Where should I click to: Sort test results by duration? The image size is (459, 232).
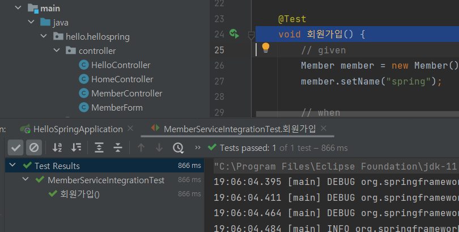pyautogui.click(x=76, y=147)
